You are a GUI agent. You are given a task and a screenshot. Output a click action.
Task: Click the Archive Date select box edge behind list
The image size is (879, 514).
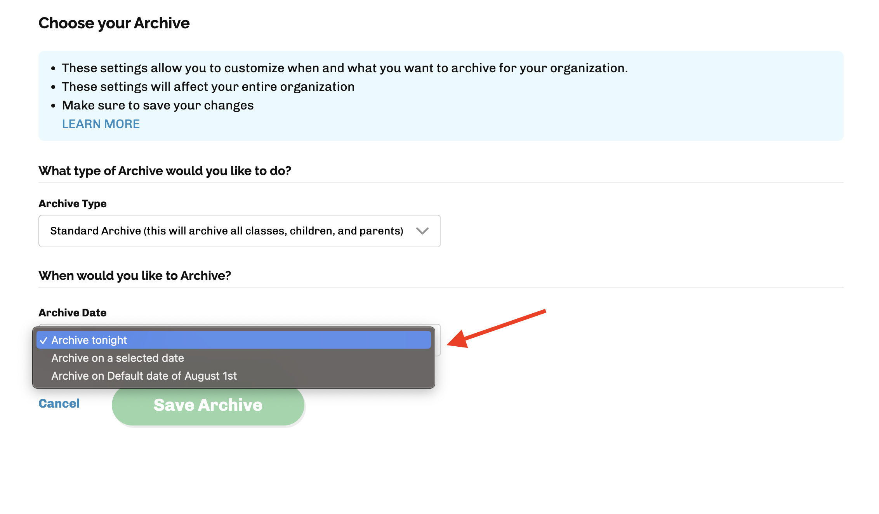[438, 340]
